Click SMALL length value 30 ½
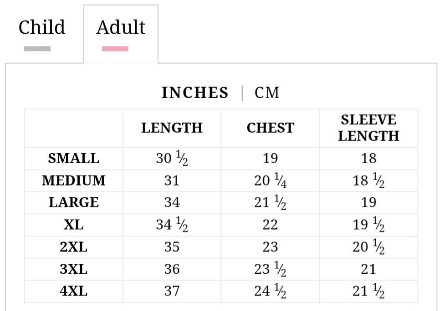Screen dimensions: 444x311 172,158
